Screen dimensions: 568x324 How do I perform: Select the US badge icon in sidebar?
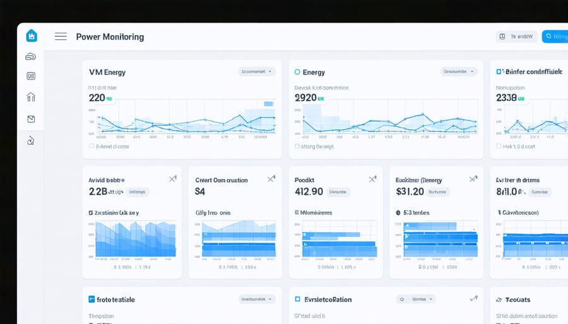coord(31,76)
